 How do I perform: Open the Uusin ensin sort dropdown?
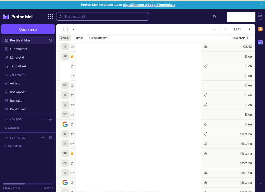pyautogui.click(x=240, y=38)
